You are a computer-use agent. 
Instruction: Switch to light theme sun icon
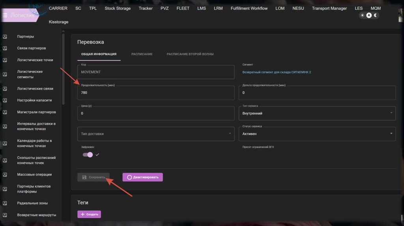pyautogui.click(x=363, y=15)
